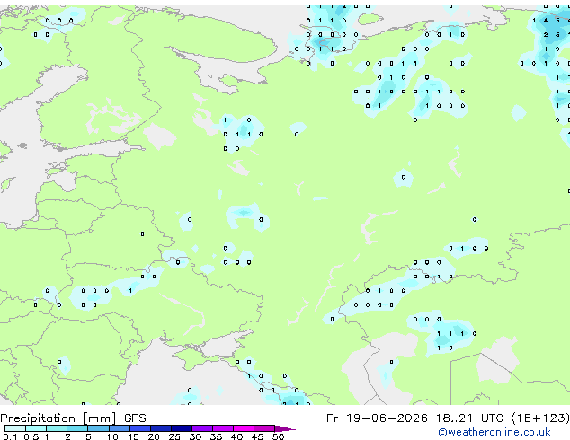Click the arrow tip beyond 50 on legend

click(285, 429)
